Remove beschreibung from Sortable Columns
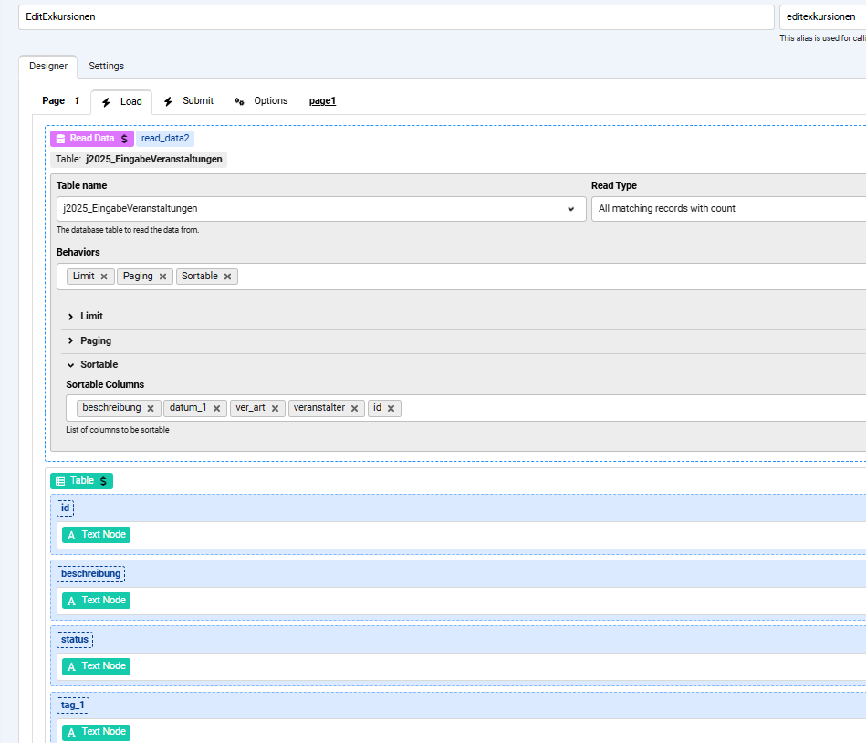 [151, 408]
